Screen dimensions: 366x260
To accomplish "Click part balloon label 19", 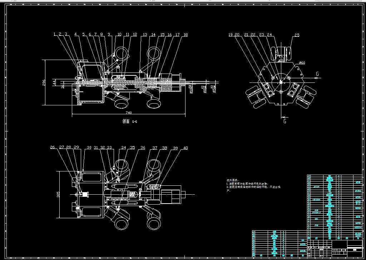I will 231,35.
